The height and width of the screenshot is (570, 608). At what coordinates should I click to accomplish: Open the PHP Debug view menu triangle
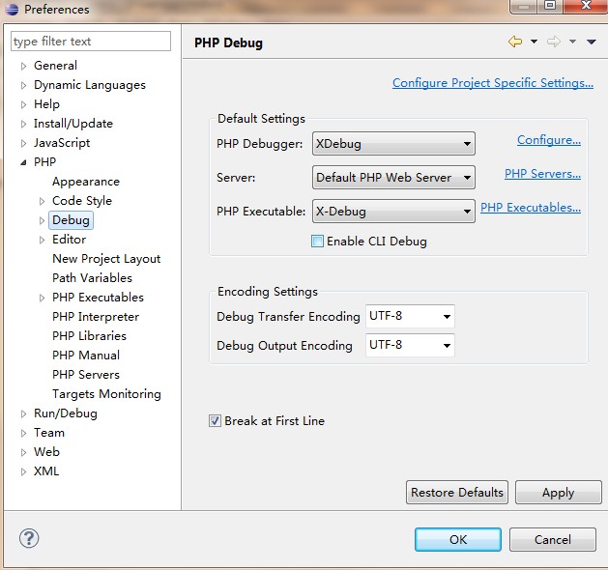(591, 42)
